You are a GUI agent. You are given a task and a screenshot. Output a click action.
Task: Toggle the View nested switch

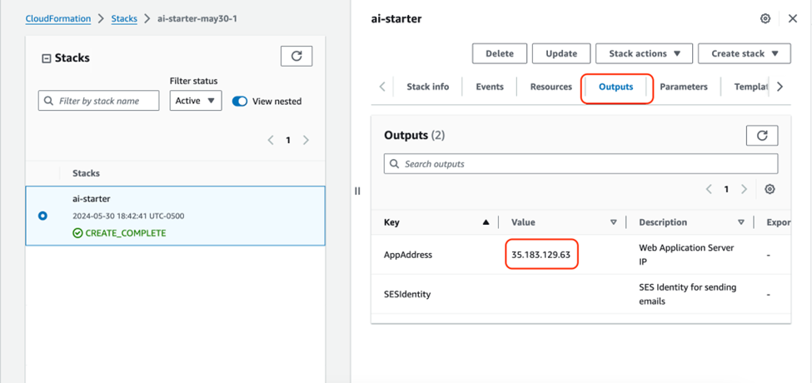tap(240, 101)
